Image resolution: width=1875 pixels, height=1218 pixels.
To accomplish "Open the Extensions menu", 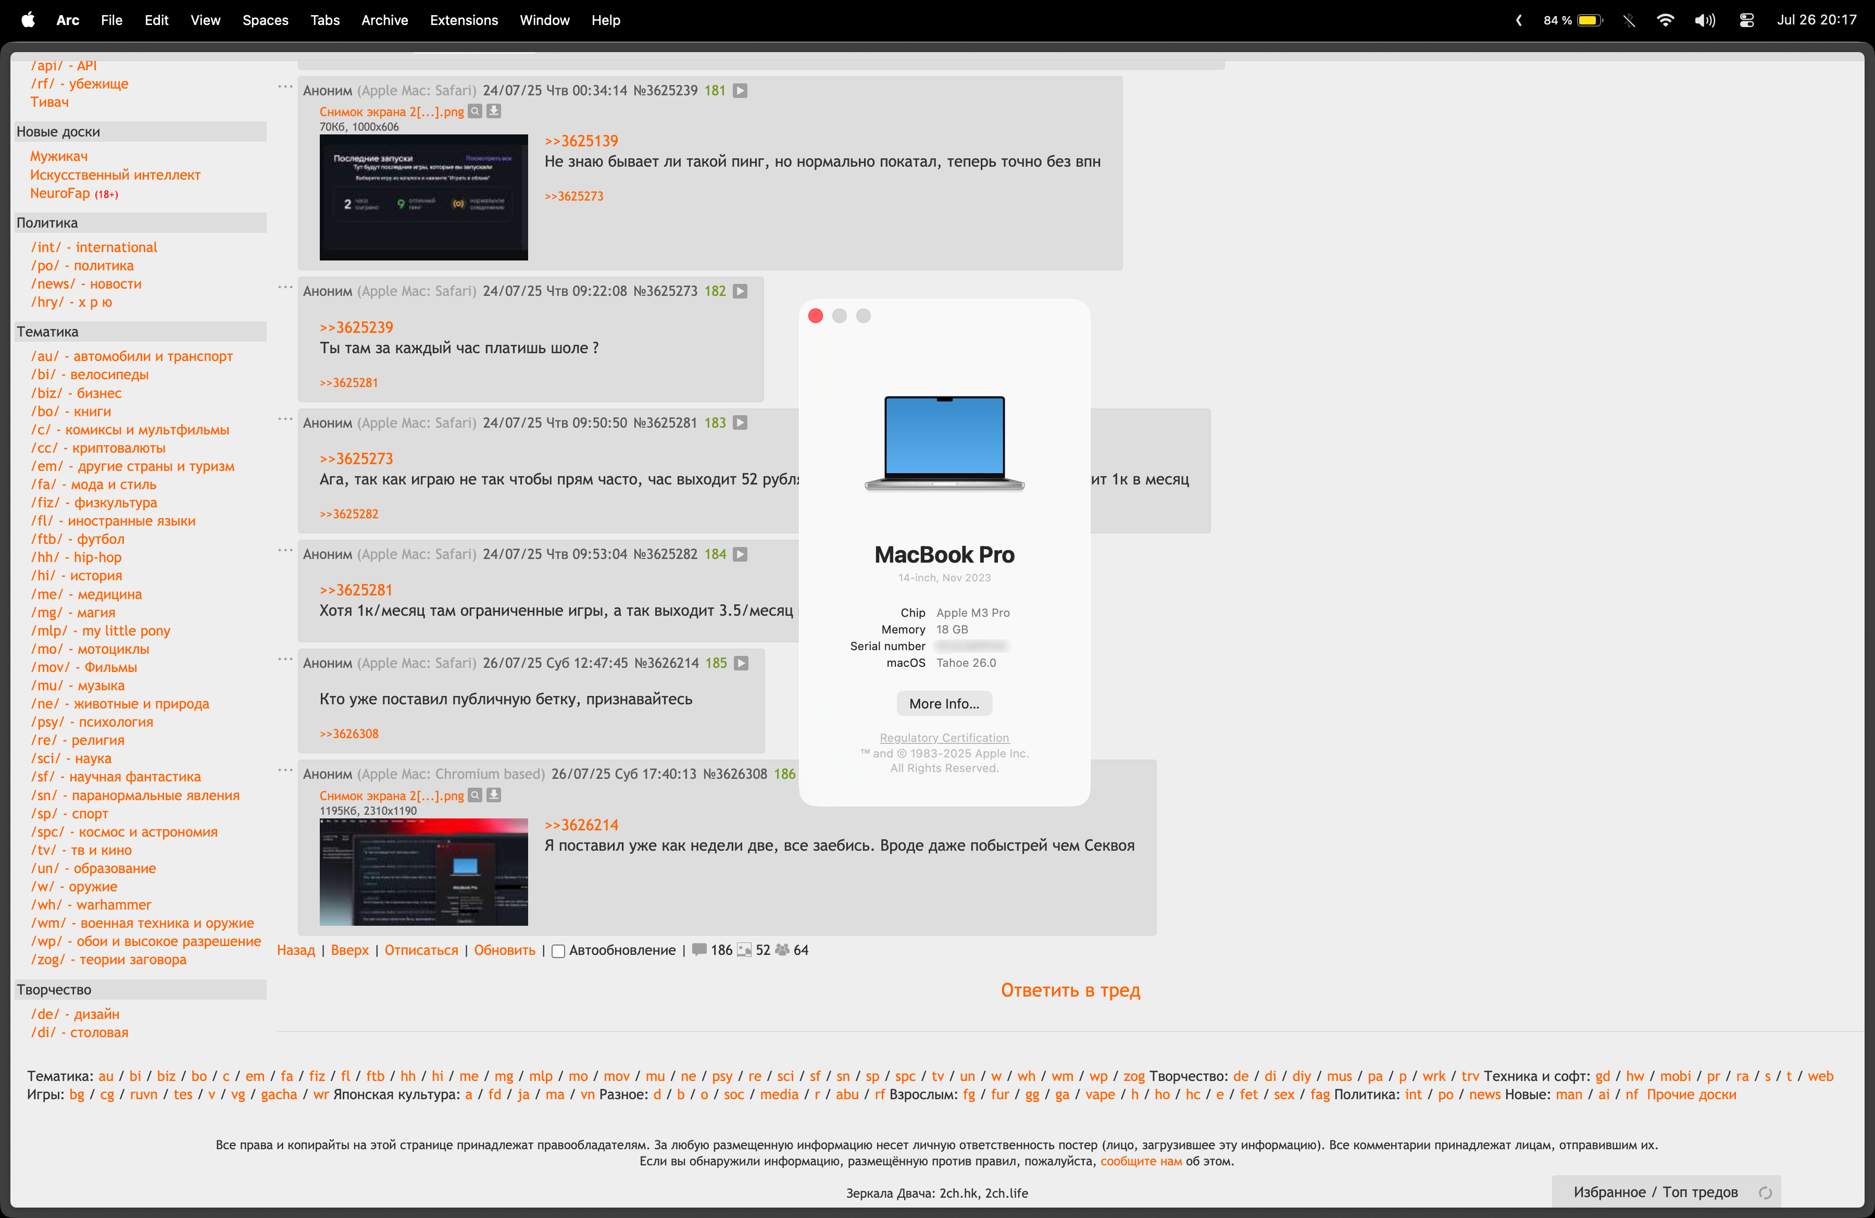I will tap(463, 20).
